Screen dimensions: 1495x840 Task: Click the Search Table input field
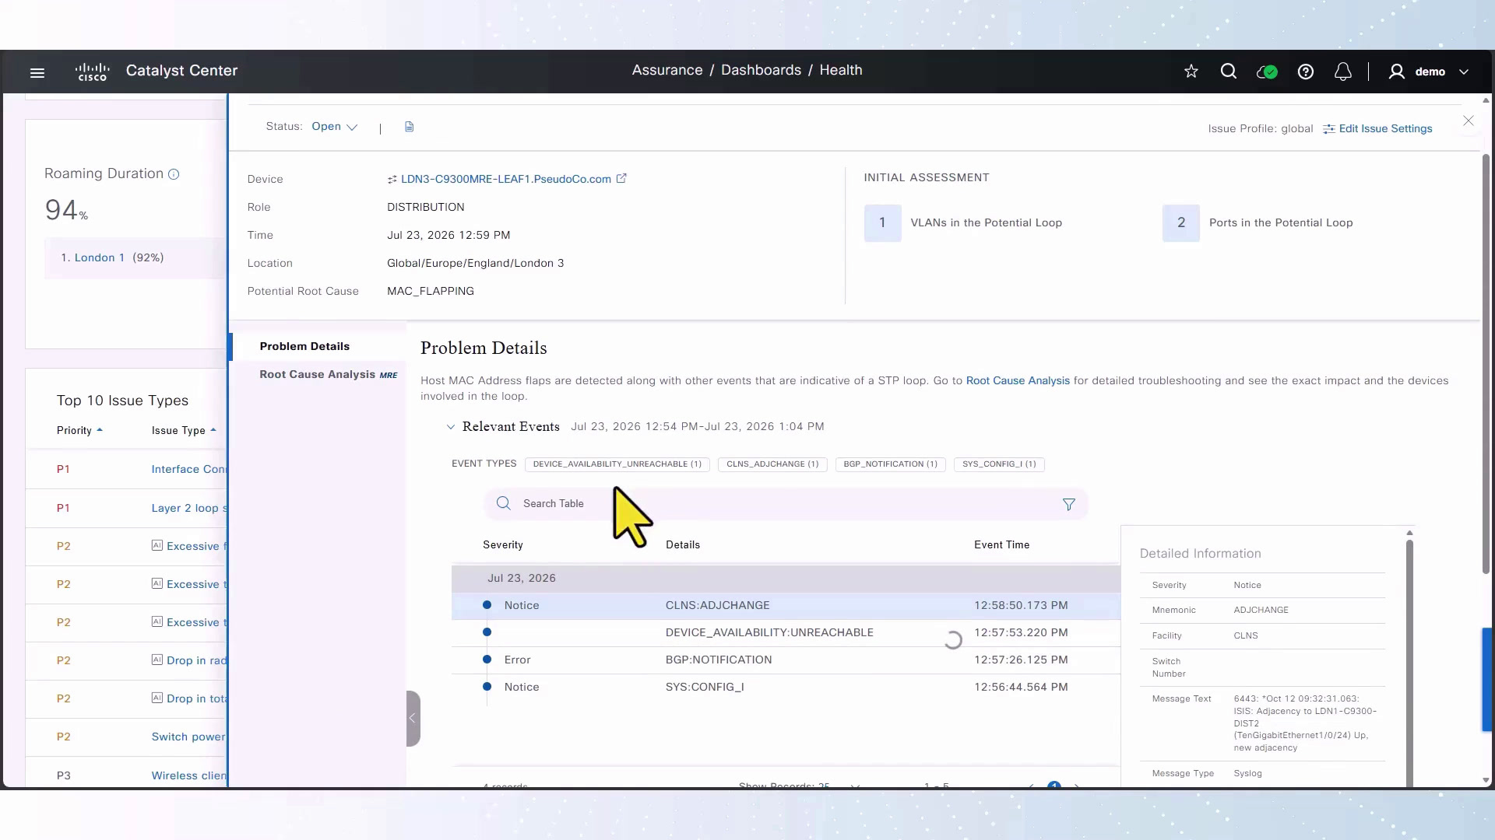786,504
